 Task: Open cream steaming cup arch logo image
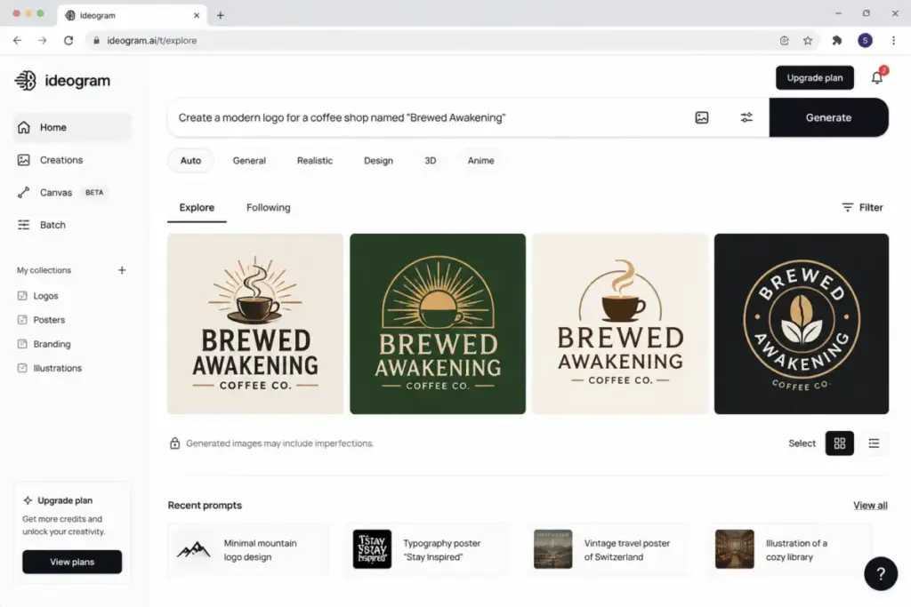tap(620, 323)
